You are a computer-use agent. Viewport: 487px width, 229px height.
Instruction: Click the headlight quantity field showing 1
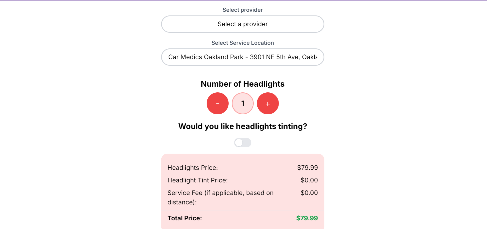click(243, 103)
